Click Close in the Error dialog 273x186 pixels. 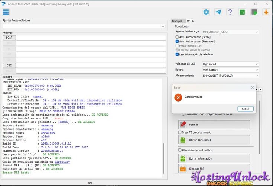[245, 109]
